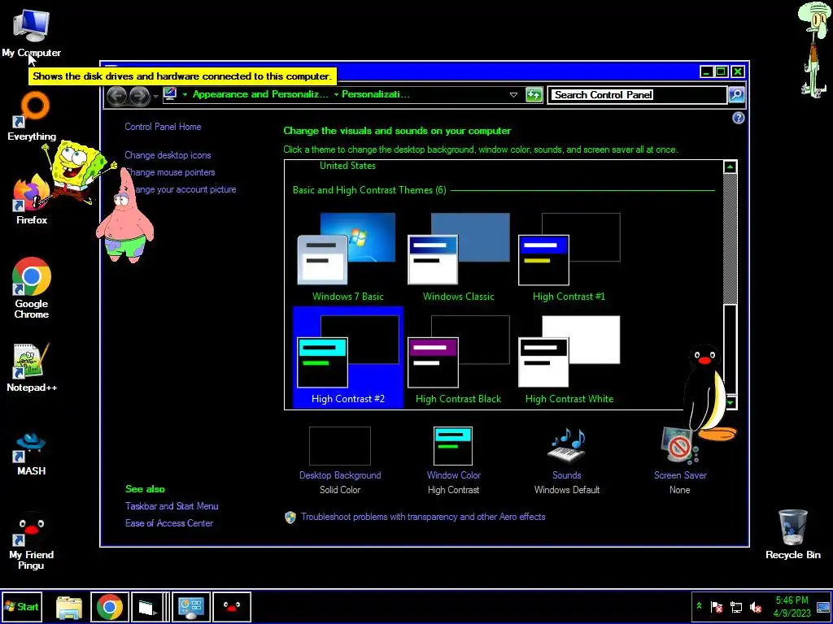Open File Explorer from the taskbar

click(69, 607)
